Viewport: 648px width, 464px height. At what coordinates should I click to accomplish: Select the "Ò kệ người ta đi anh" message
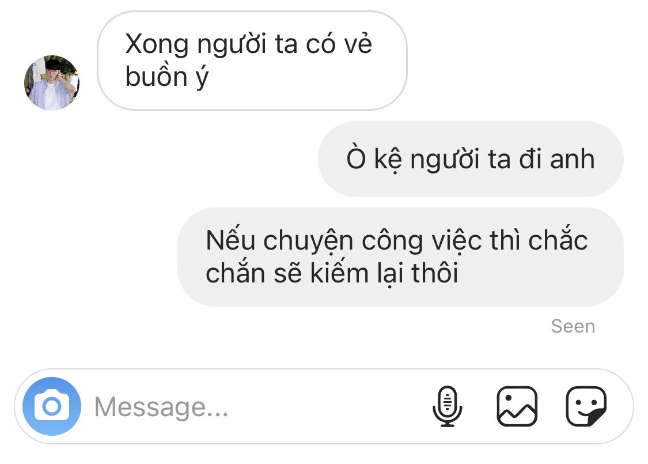[x=470, y=159]
